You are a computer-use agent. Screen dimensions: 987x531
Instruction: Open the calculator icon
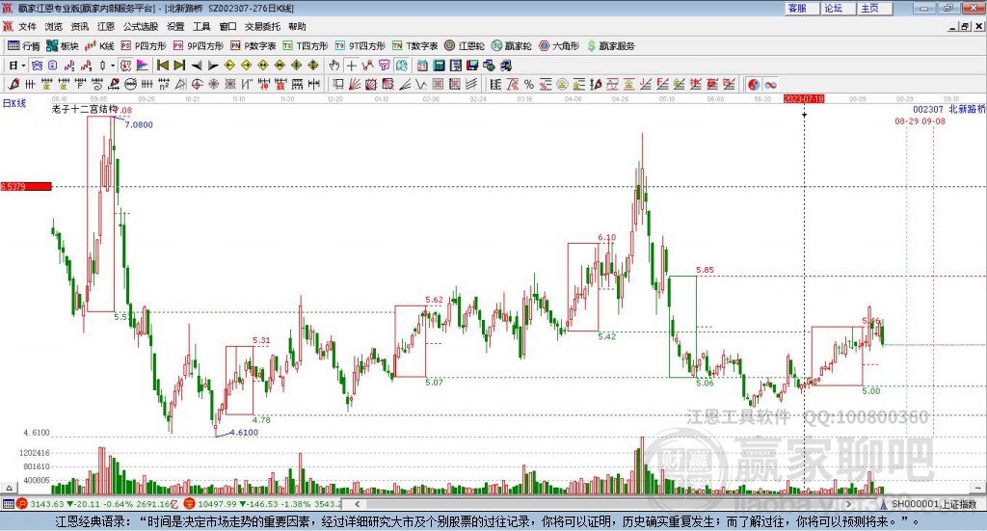439,66
